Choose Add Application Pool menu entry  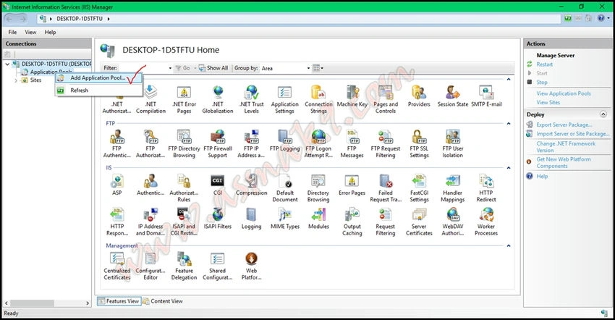(99, 78)
